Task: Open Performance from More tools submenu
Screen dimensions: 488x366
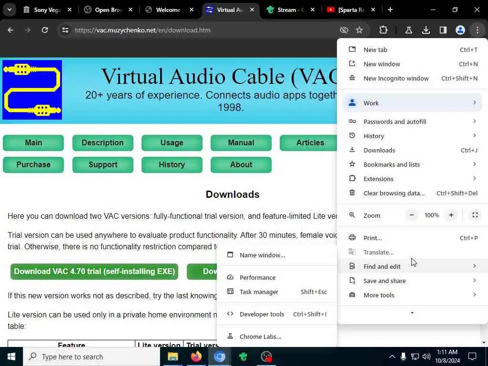Action: [277, 278]
